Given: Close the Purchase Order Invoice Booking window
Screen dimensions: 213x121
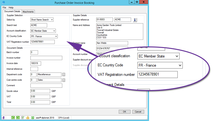Looking at the screenshot, I should (144, 2).
